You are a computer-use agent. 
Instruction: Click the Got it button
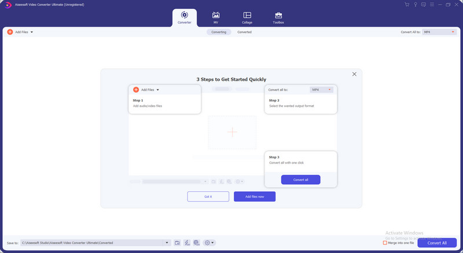point(208,196)
